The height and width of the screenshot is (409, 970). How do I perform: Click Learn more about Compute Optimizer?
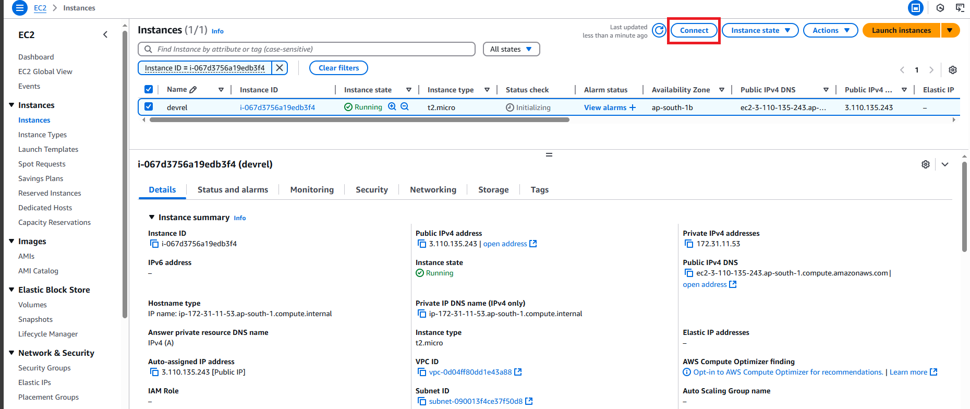[x=908, y=372]
